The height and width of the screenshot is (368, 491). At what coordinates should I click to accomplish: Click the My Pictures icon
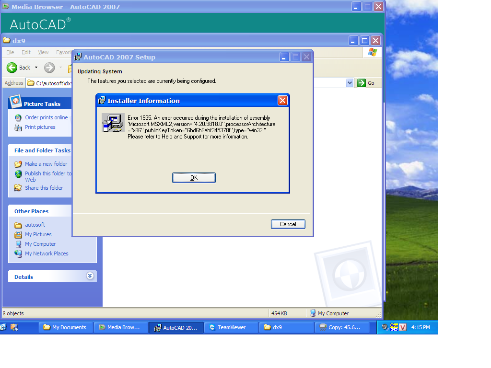18,234
